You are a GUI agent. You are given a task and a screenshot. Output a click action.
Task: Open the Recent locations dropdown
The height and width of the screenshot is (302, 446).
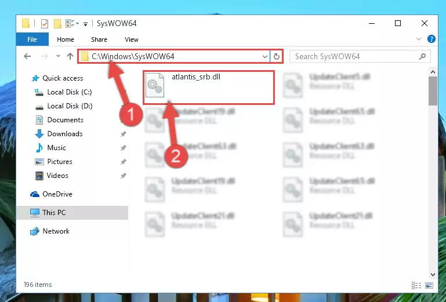tap(58, 56)
